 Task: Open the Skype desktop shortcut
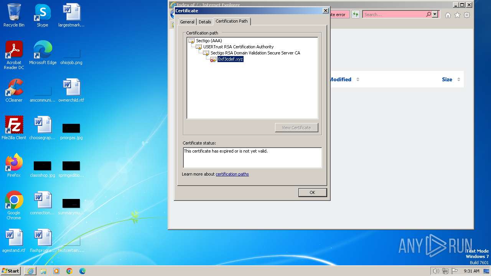point(43,16)
